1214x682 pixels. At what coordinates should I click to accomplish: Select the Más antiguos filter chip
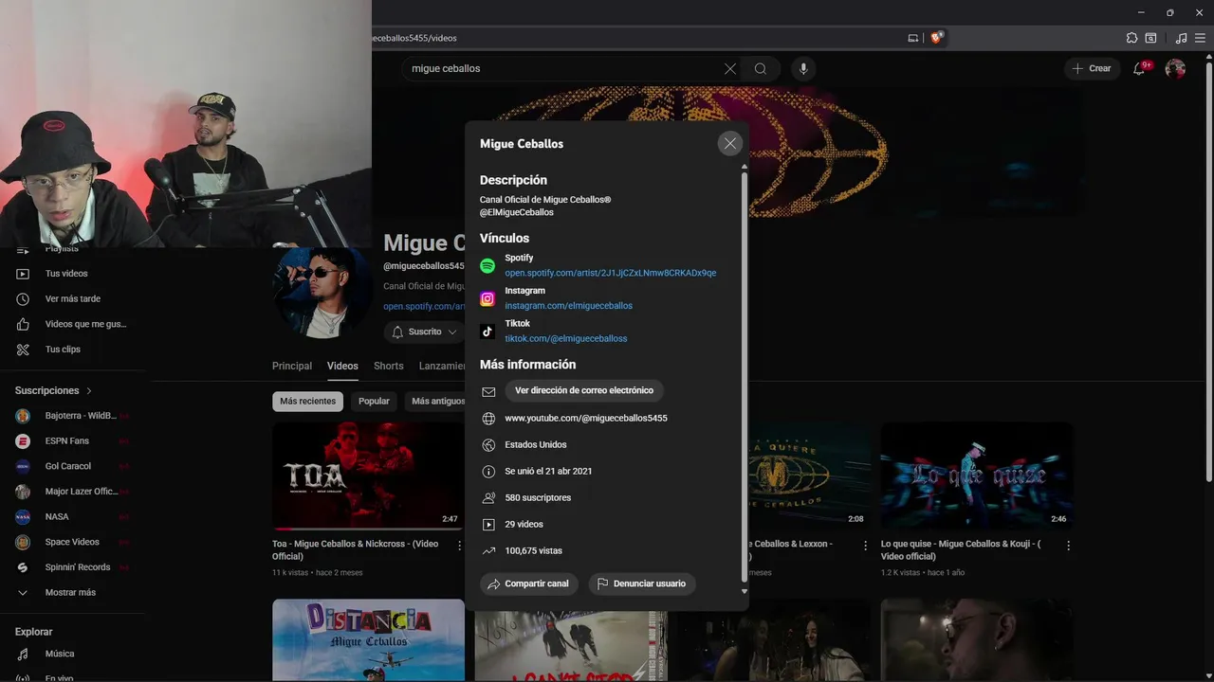(435, 401)
